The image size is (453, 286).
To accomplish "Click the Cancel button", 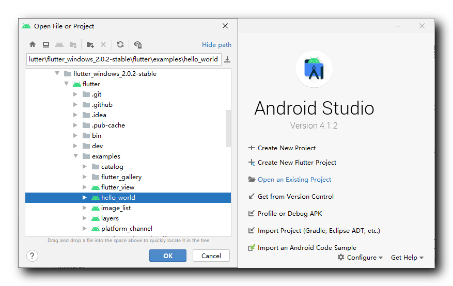I will [211, 256].
